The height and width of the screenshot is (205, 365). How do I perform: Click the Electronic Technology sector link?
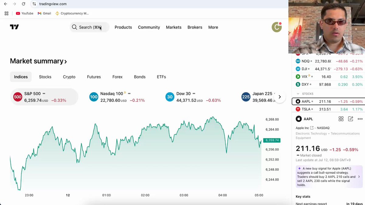point(311,133)
